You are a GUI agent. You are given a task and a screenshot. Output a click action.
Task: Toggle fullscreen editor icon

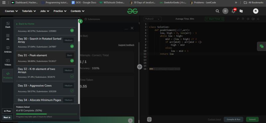258,19
